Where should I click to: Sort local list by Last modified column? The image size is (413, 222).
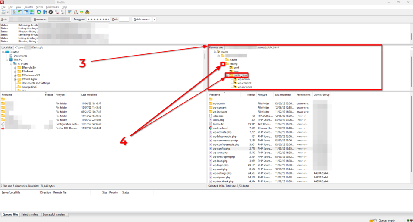[93, 95]
